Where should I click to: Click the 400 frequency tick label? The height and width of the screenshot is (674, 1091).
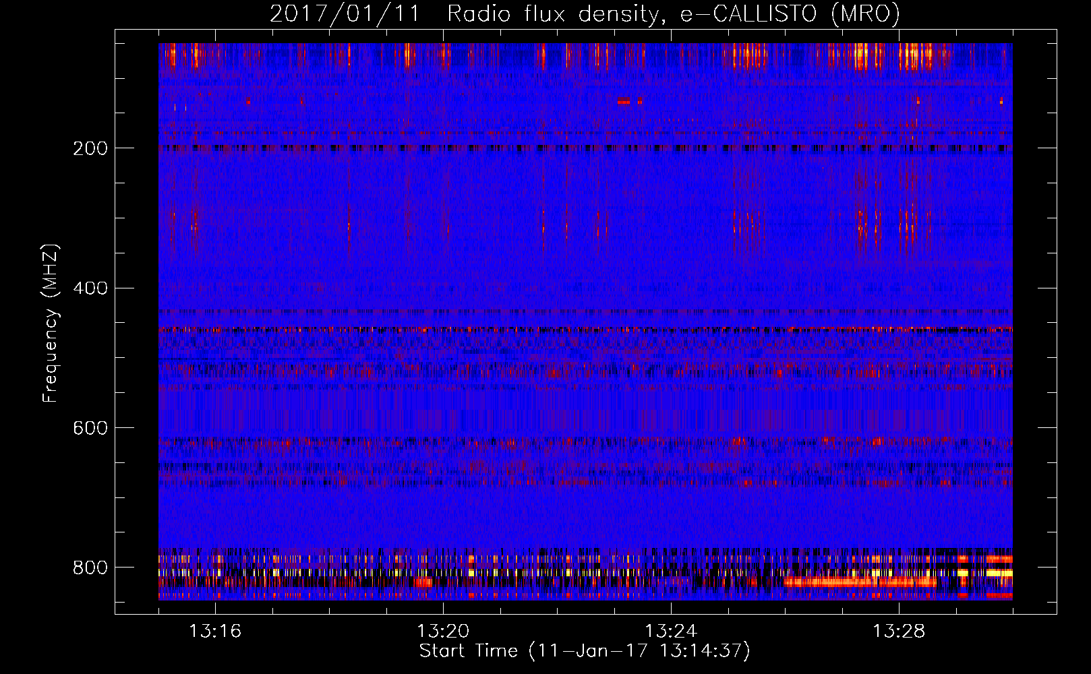coord(90,288)
